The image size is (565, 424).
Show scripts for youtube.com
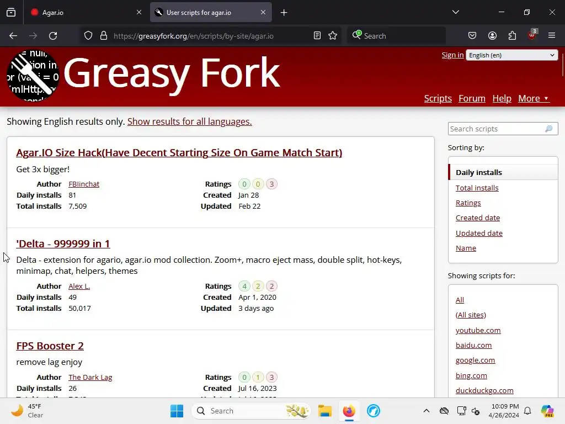pyautogui.click(x=478, y=330)
